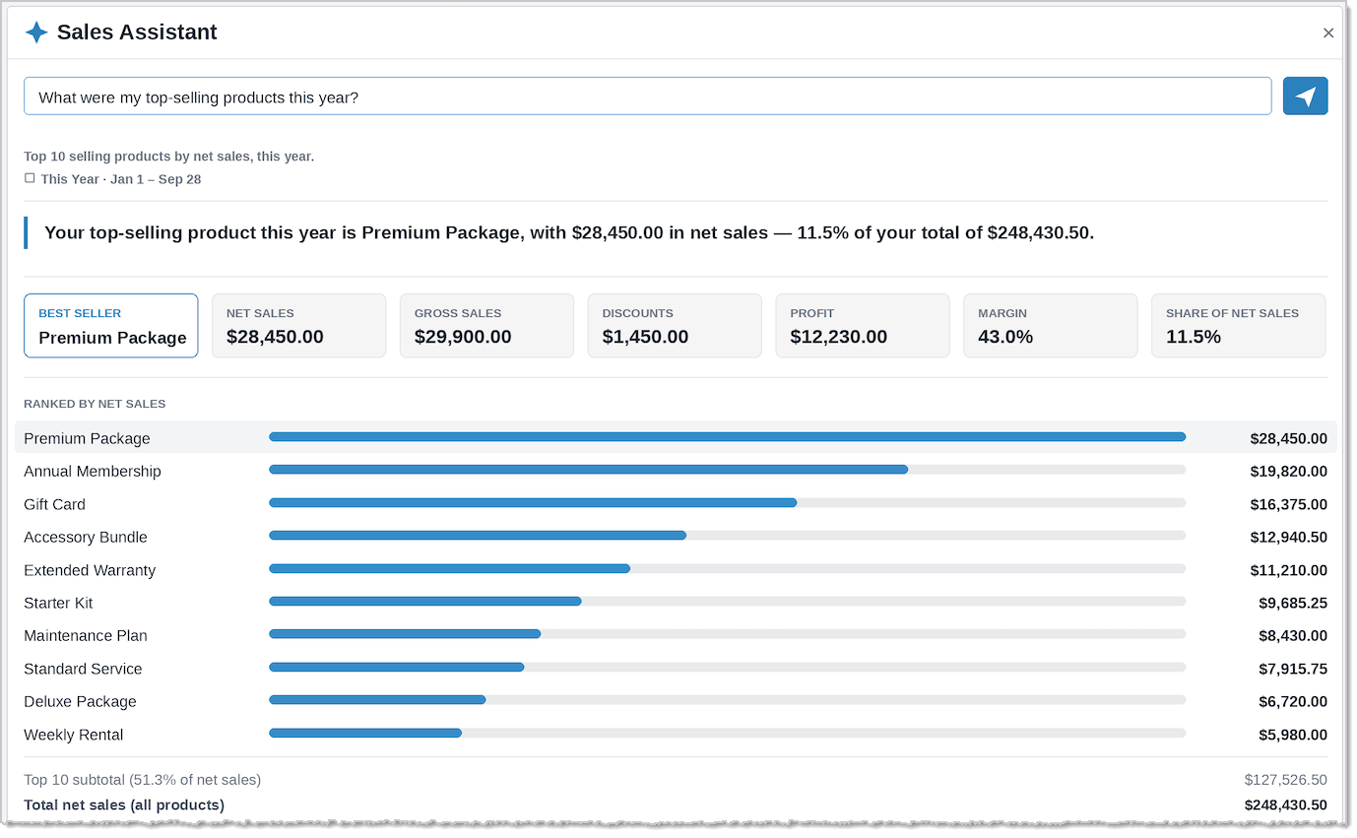Click the Annual Membership row label
The height and width of the screenshot is (838, 1357).
pos(93,472)
